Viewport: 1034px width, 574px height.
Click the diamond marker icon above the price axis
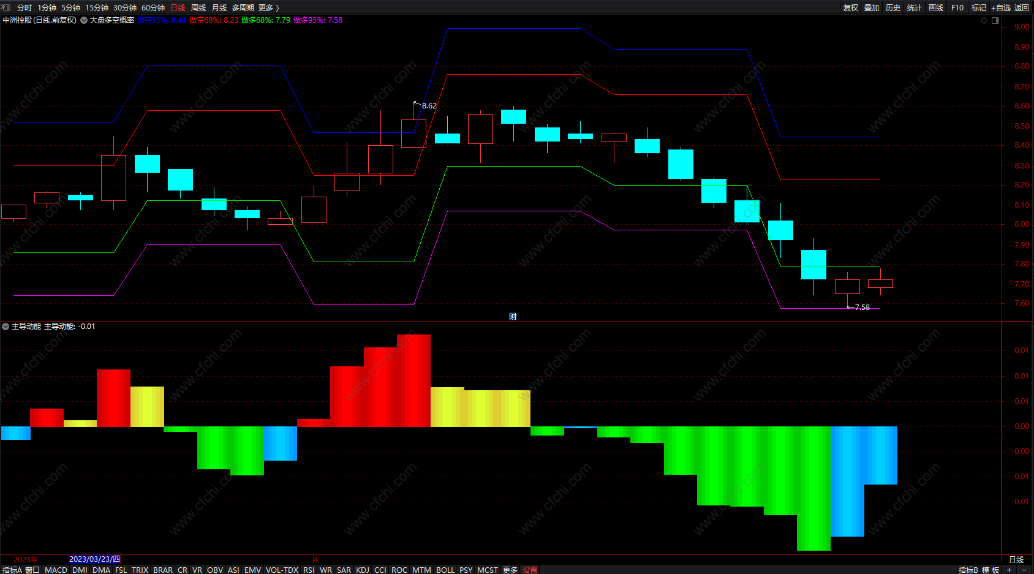point(984,20)
